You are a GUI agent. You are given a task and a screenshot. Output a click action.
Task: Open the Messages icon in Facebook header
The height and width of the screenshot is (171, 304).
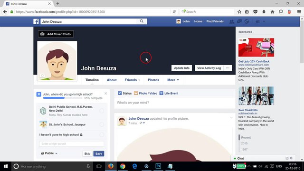(239, 21)
